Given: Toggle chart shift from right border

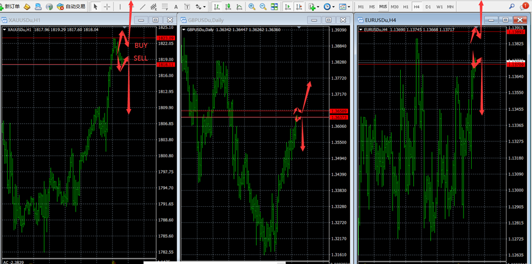Looking at the screenshot, I should click(x=299, y=6).
